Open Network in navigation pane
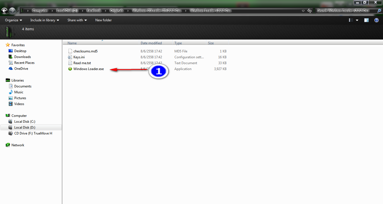The width and height of the screenshot is (383, 204). coord(18,145)
